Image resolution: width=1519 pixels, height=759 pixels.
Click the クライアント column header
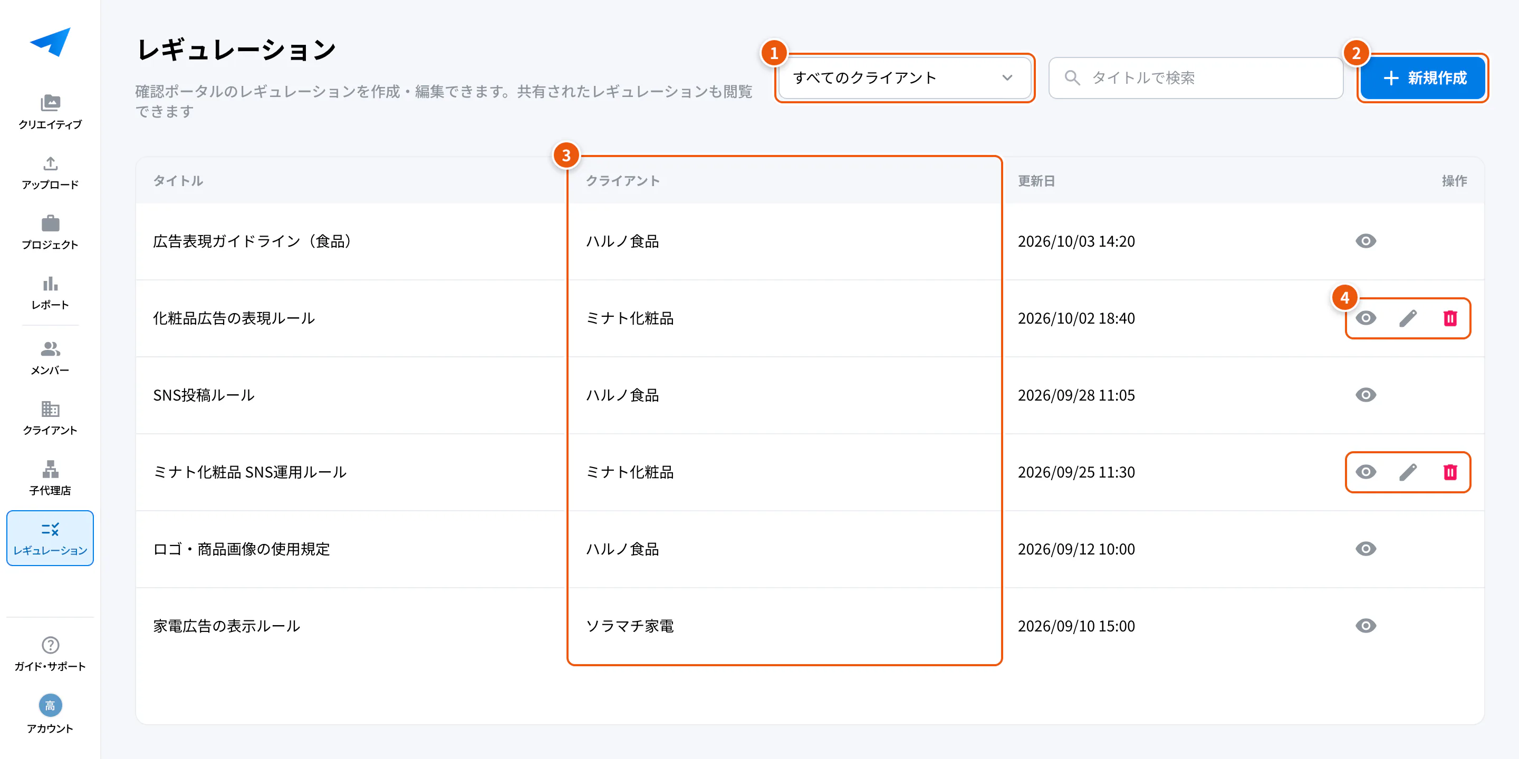(623, 181)
